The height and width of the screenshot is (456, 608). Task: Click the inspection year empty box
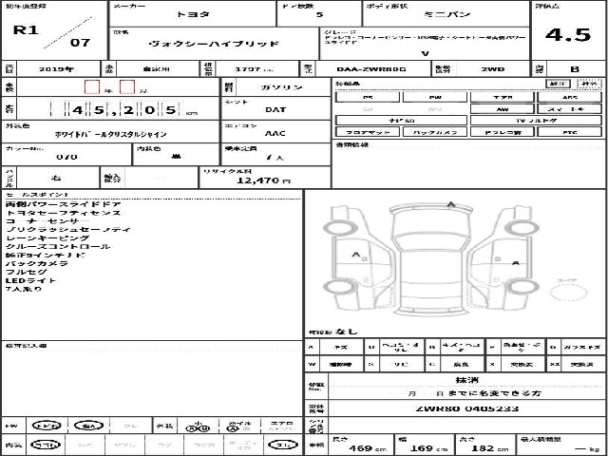pyautogui.click(x=92, y=86)
